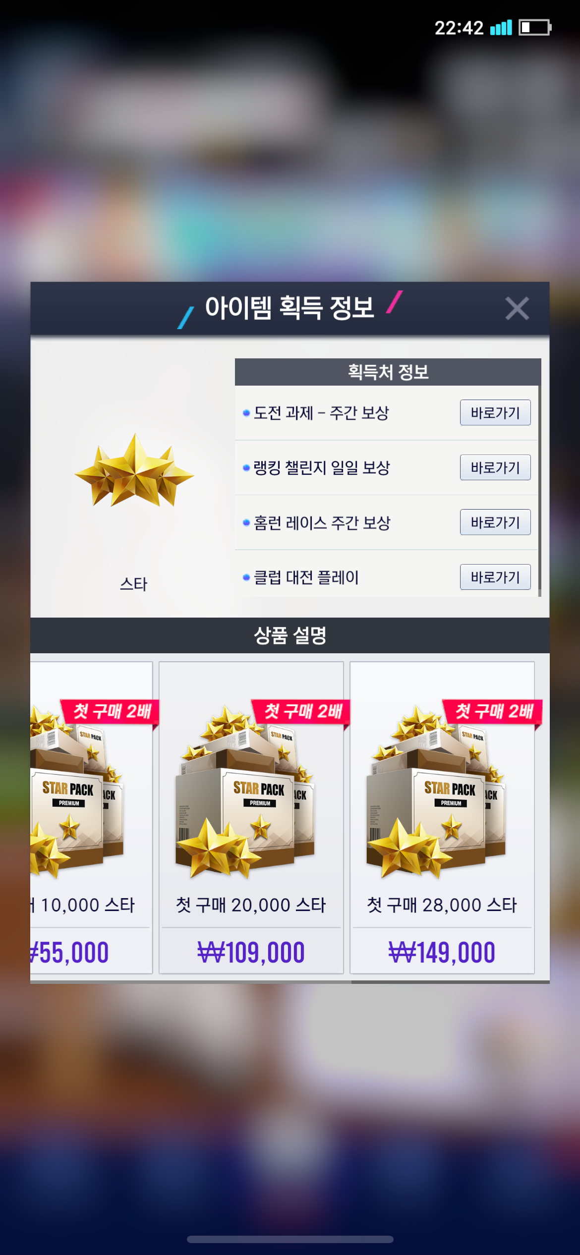Image resolution: width=580 pixels, height=1255 pixels.
Task: Tap 첫 구매 2배 badge on 10,000 pack
Action: pos(110,712)
